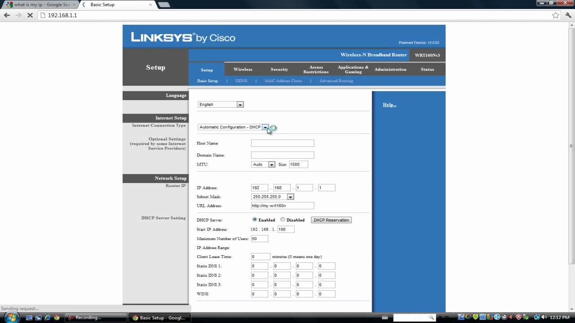Switch to 'what is my ip' browser tab
Image resolution: width=575 pixels, height=323 pixels.
coord(40,4)
